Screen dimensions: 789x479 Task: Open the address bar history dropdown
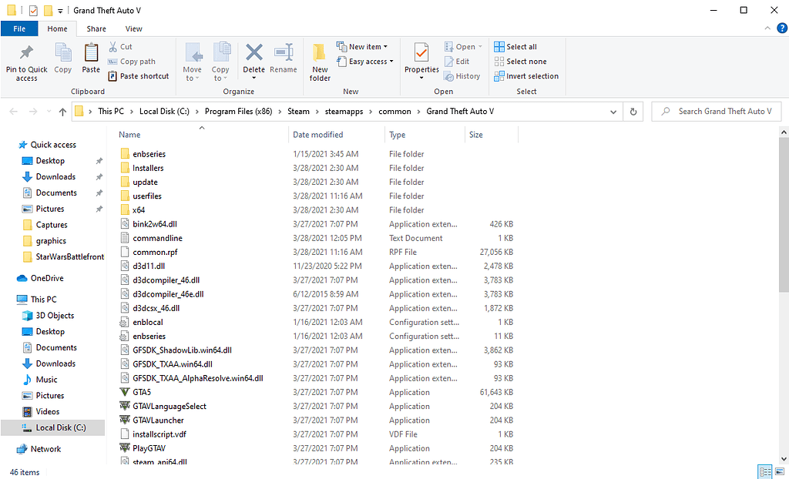tap(613, 112)
